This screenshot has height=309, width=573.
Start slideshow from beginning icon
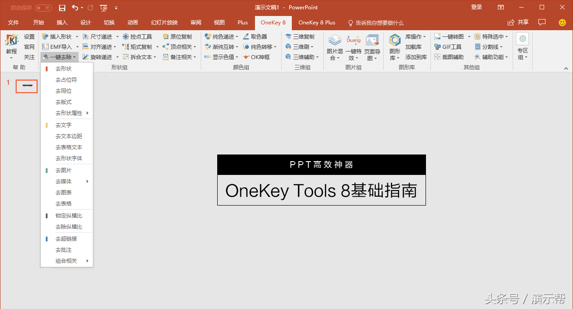pyautogui.click(x=103, y=8)
